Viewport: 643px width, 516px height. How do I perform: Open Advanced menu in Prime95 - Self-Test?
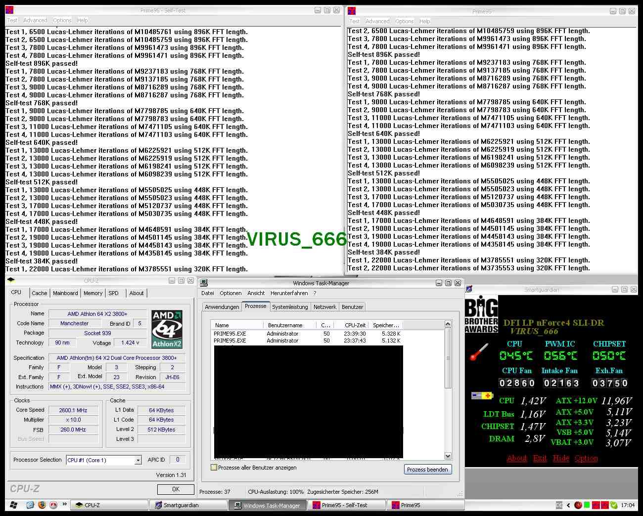coord(35,20)
